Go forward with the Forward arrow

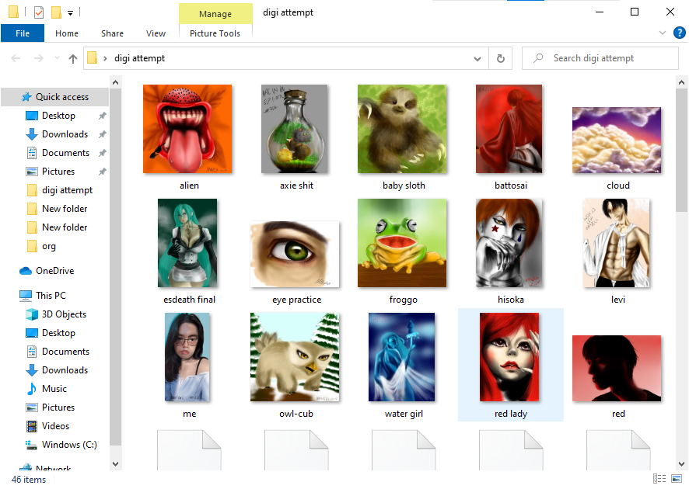[x=39, y=58]
